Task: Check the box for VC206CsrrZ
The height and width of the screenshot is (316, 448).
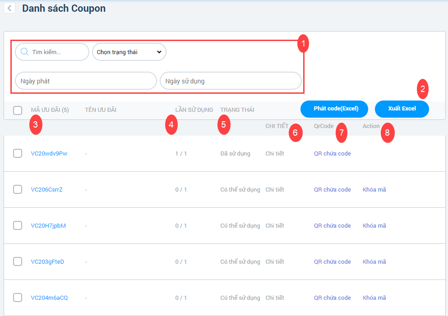Action: (18, 189)
